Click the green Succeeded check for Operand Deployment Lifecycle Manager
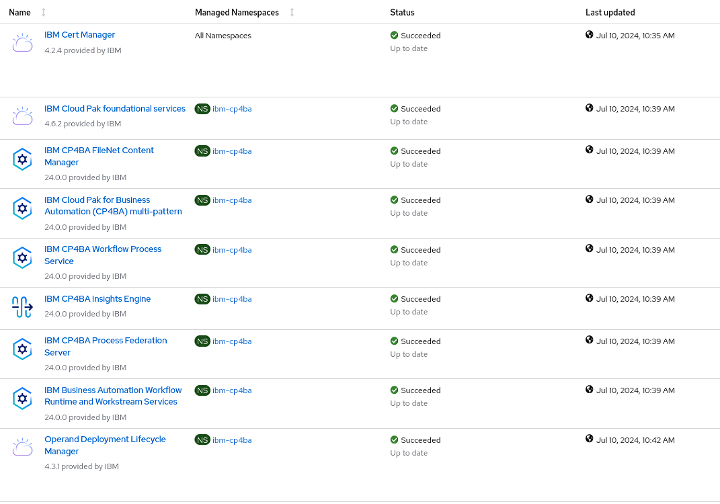 394,439
